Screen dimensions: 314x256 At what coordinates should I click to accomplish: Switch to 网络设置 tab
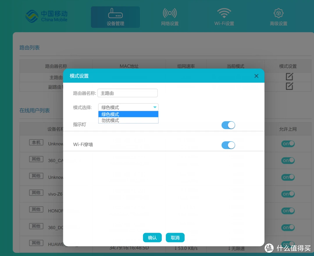170,17
